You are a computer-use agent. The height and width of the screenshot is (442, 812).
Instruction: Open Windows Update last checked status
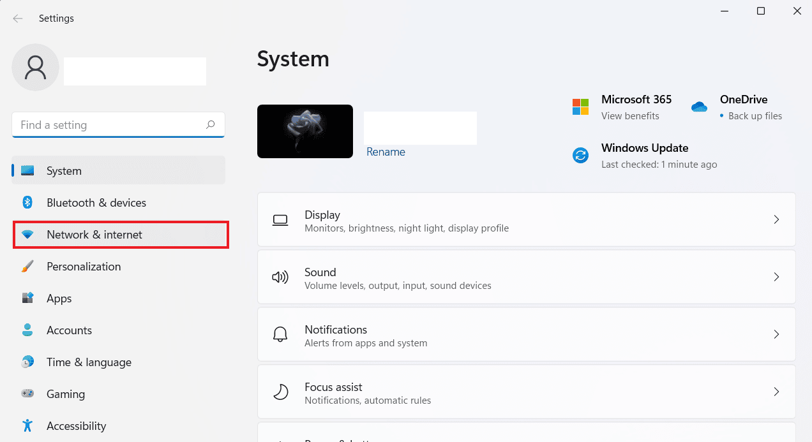tap(659, 165)
